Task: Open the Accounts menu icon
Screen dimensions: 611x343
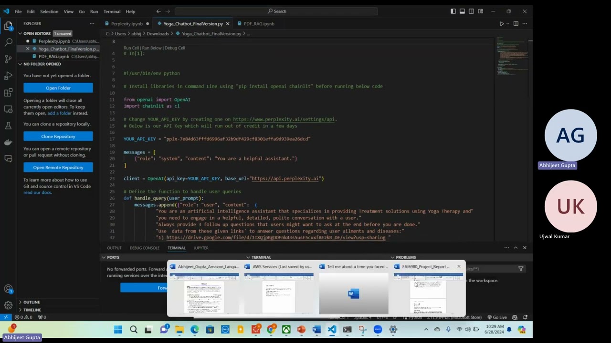Action: tap(8, 289)
